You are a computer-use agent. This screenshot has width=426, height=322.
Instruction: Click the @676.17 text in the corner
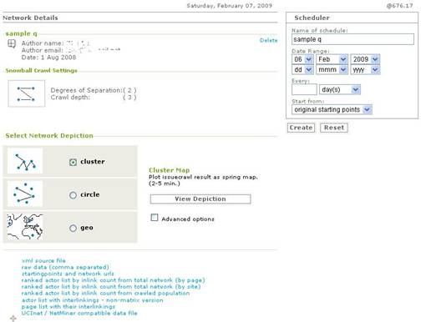(399, 6)
